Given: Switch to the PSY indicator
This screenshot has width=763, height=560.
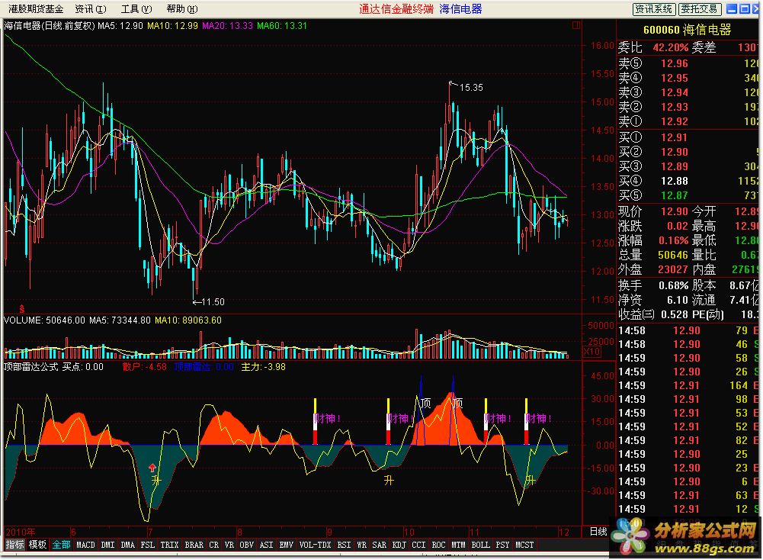Looking at the screenshot, I should click(x=502, y=545).
